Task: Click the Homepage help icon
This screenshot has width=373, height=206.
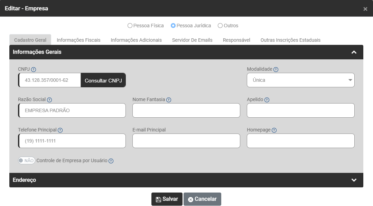Action: [x=274, y=130]
